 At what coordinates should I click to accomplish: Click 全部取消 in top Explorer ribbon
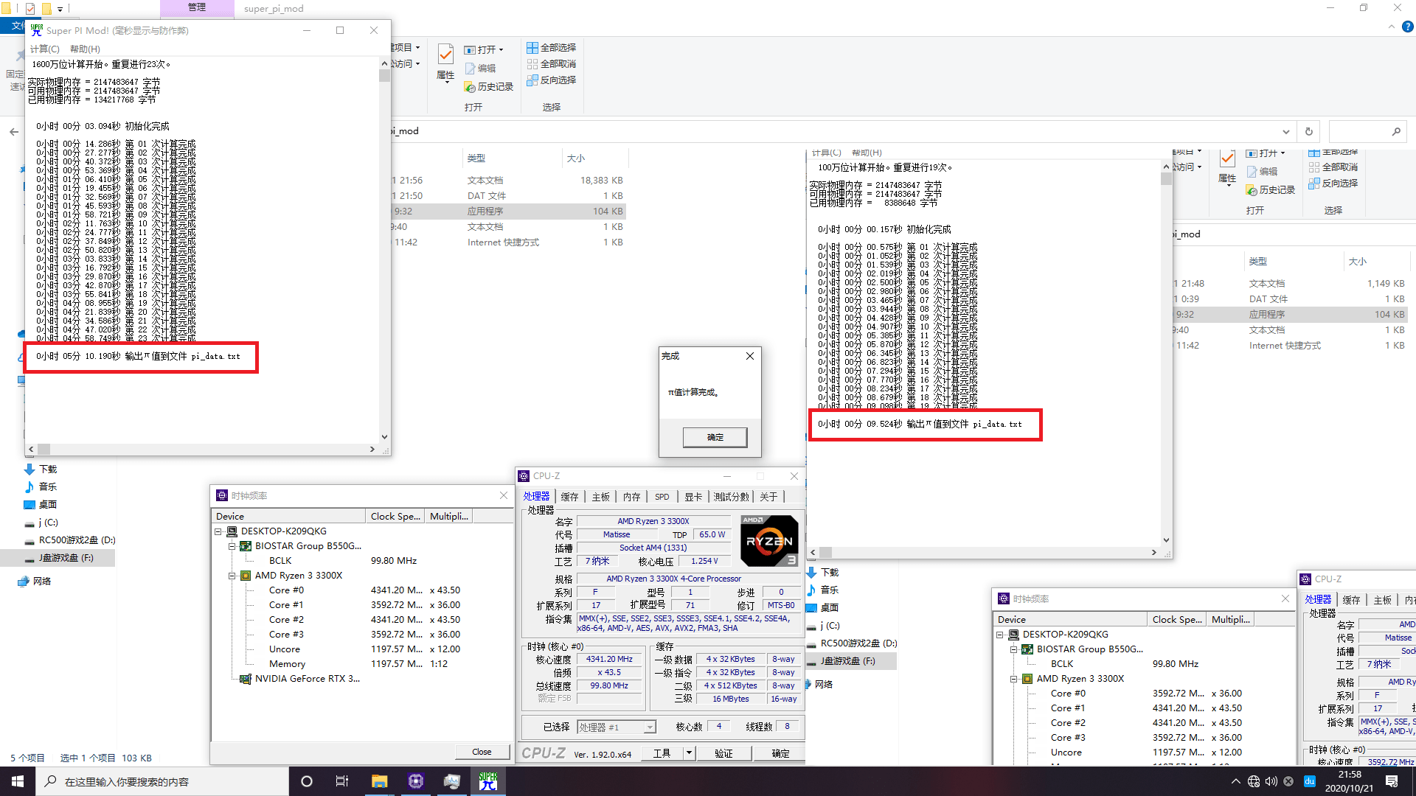tap(551, 63)
